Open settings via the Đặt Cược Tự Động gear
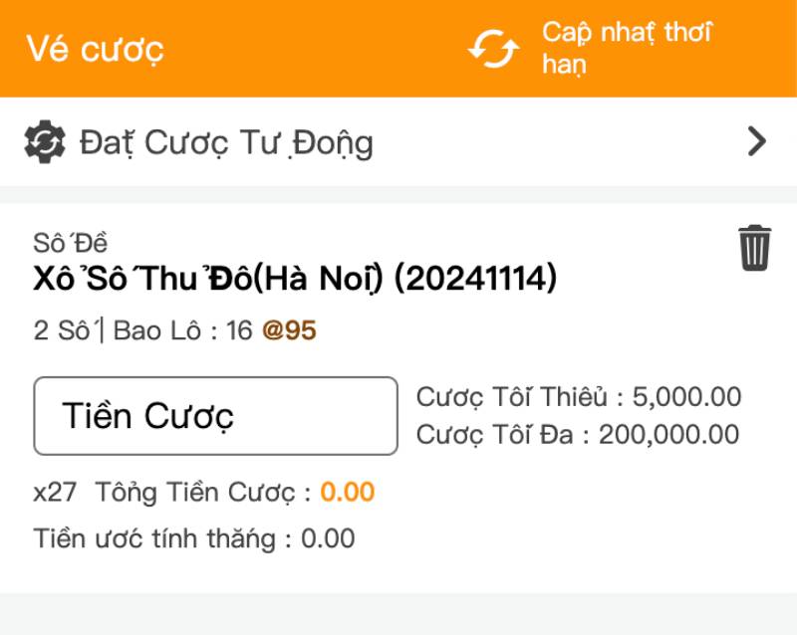This screenshot has height=635, width=797. point(42,141)
